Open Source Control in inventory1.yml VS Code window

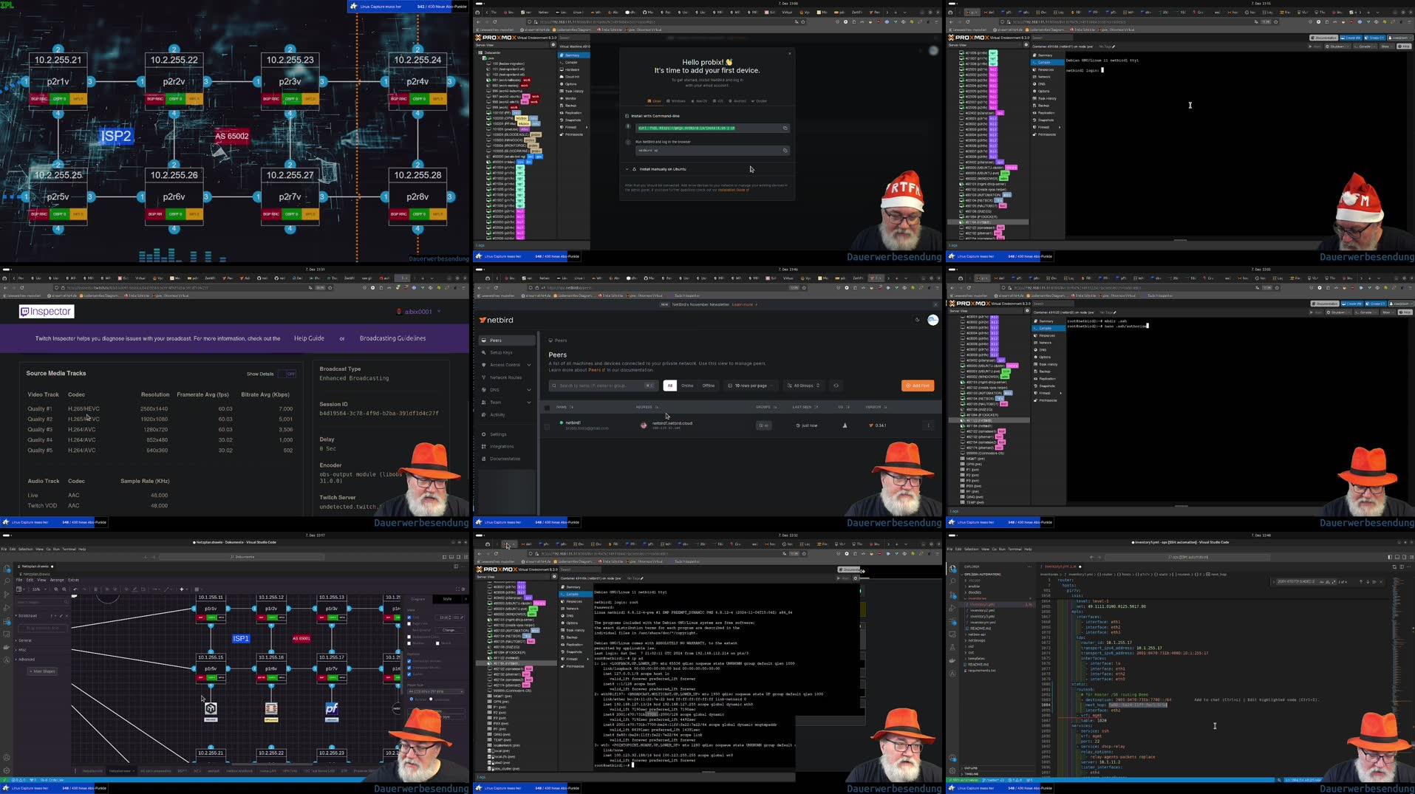pos(952,595)
